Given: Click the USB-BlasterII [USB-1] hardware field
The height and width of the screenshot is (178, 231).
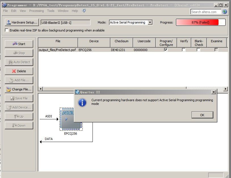Looking at the screenshot, I should pyautogui.click(x=65, y=22).
